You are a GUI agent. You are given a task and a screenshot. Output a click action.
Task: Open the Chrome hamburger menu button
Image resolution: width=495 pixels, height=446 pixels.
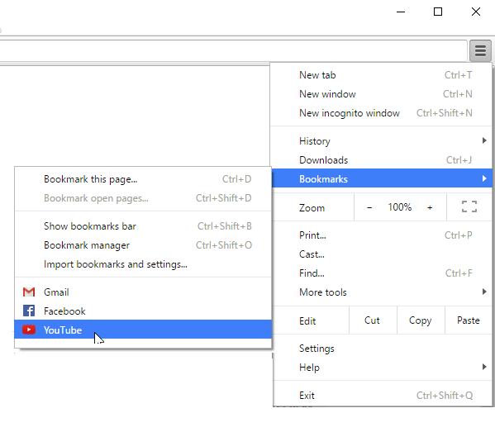coord(480,50)
